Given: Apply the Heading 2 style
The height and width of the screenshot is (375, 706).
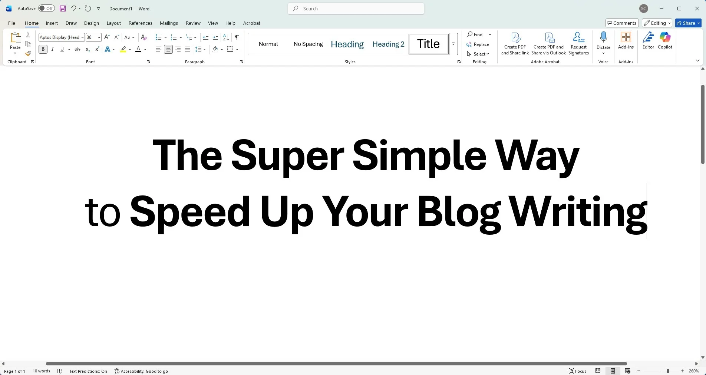Looking at the screenshot, I should tap(388, 44).
